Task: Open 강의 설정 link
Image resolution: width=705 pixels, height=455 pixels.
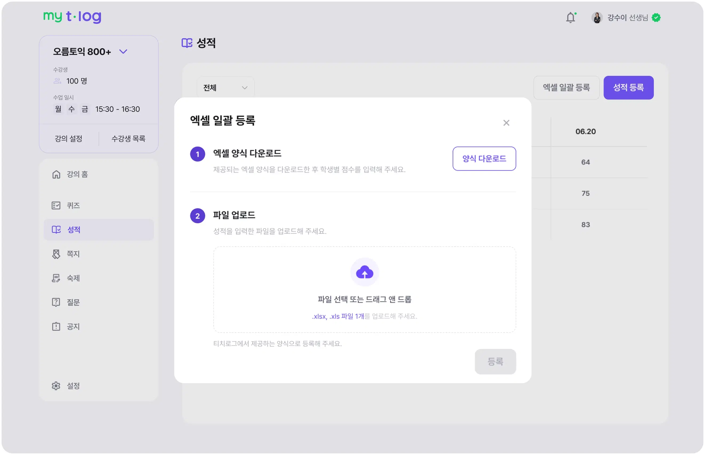Action: tap(69, 139)
